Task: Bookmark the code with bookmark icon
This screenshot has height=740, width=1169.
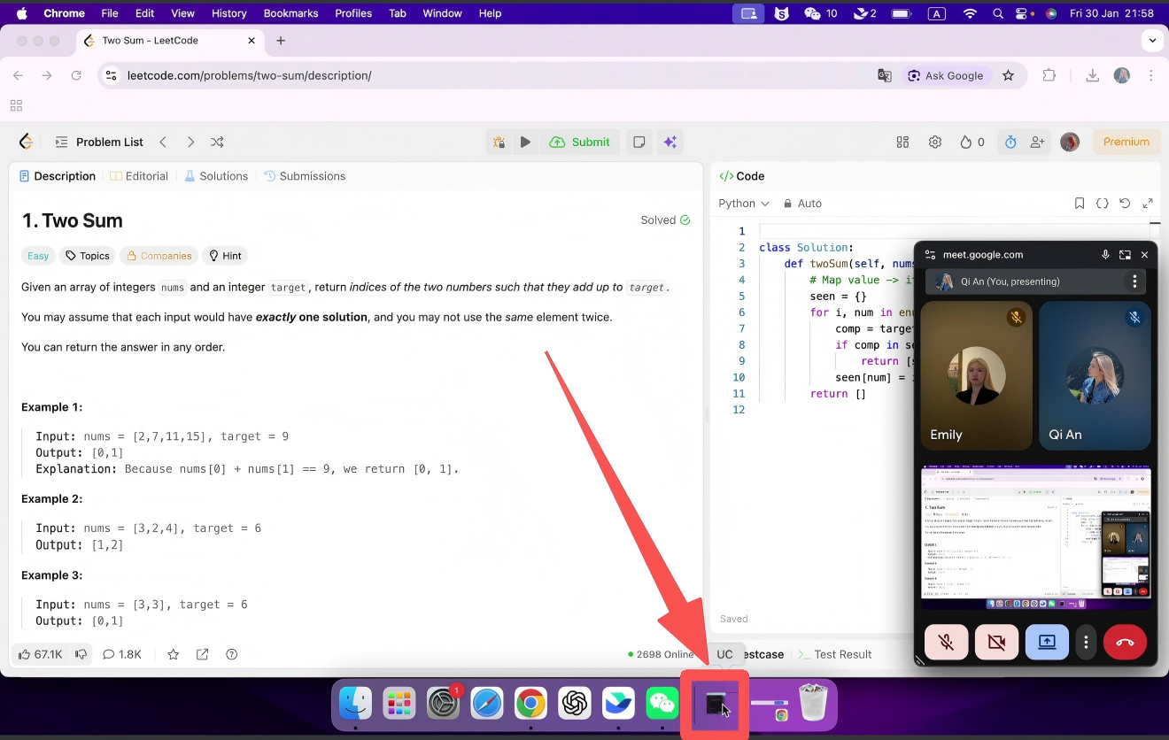Action: click(1079, 204)
